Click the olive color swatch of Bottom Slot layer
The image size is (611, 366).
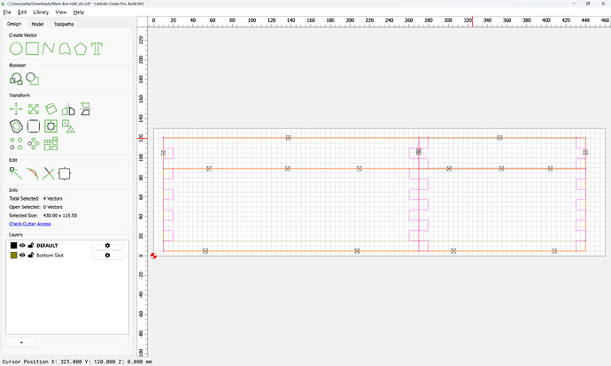tap(13, 255)
